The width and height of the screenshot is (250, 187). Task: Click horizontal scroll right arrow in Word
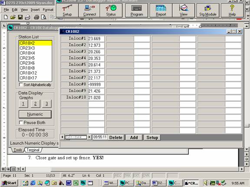tap(242, 169)
